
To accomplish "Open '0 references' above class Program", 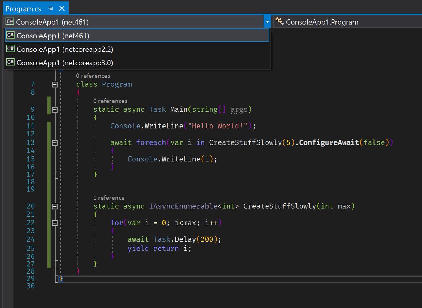I will [x=93, y=76].
